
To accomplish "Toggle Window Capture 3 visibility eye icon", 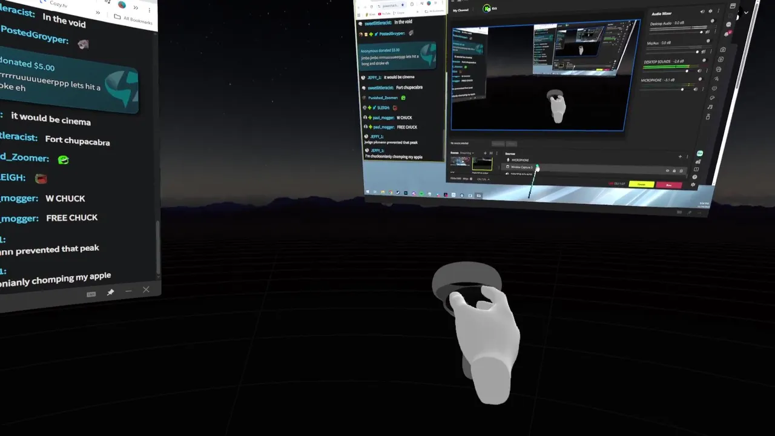I will pos(667,171).
